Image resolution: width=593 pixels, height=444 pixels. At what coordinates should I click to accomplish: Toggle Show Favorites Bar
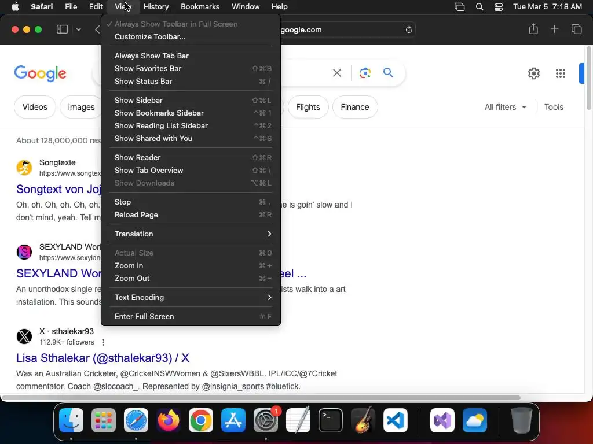(191, 68)
